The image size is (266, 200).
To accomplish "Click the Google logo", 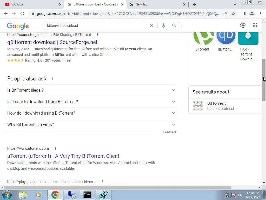I will [x=18, y=26].
